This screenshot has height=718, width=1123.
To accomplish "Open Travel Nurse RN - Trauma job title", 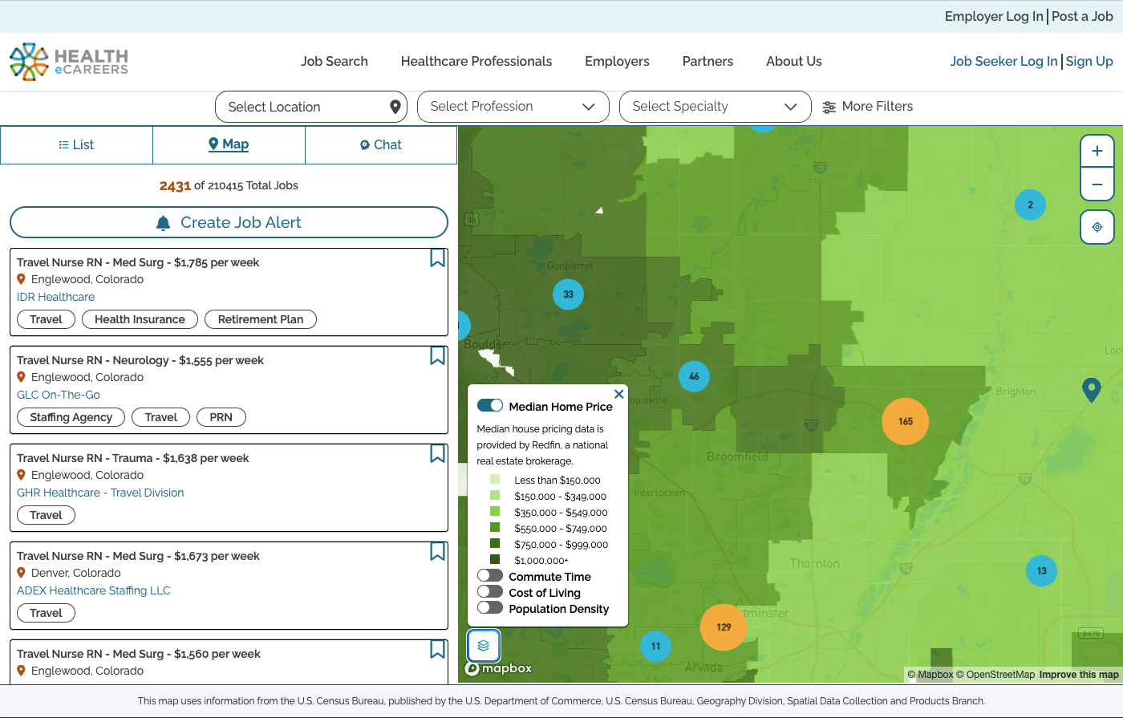I will (x=133, y=458).
